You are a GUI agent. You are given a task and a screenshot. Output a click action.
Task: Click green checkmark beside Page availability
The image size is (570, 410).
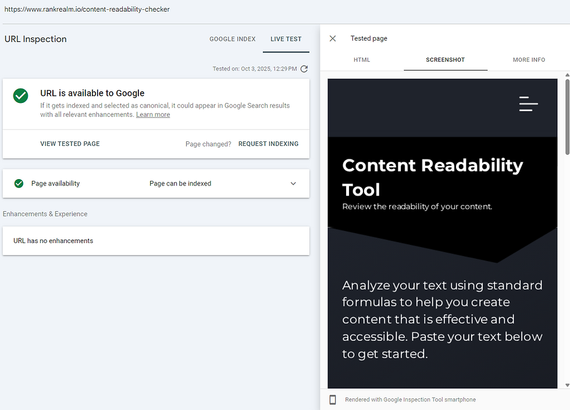point(19,183)
